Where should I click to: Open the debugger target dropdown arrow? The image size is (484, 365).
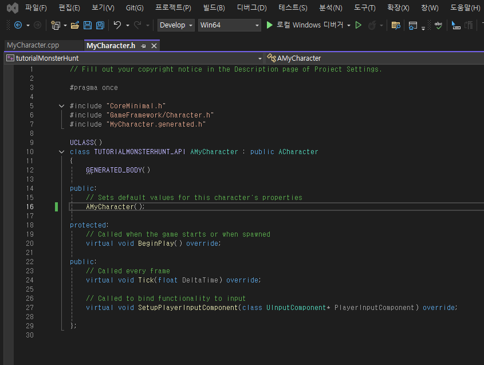tap(349, 25)
